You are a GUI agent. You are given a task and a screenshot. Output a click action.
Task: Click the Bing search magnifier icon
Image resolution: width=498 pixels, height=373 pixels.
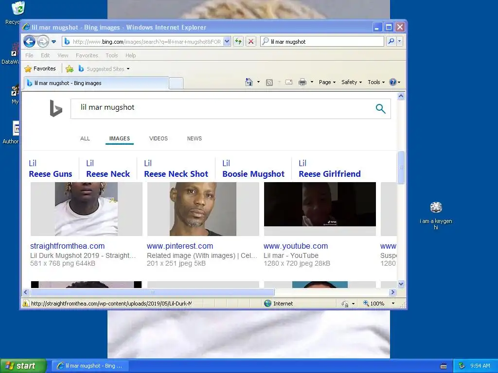coord(380,109)
